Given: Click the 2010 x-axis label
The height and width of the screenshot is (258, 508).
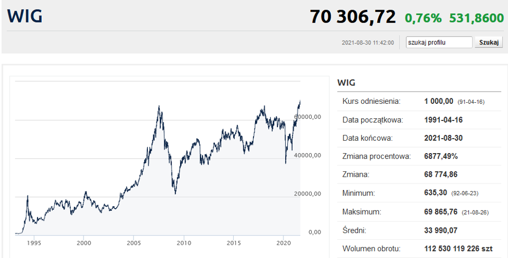Looking at the screenshot, I should pyautogui.click(x=184, y=243).
